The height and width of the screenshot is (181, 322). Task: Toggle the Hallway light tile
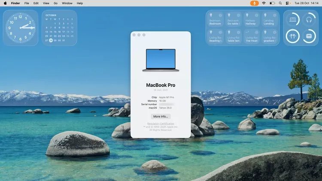coord(251,19)
